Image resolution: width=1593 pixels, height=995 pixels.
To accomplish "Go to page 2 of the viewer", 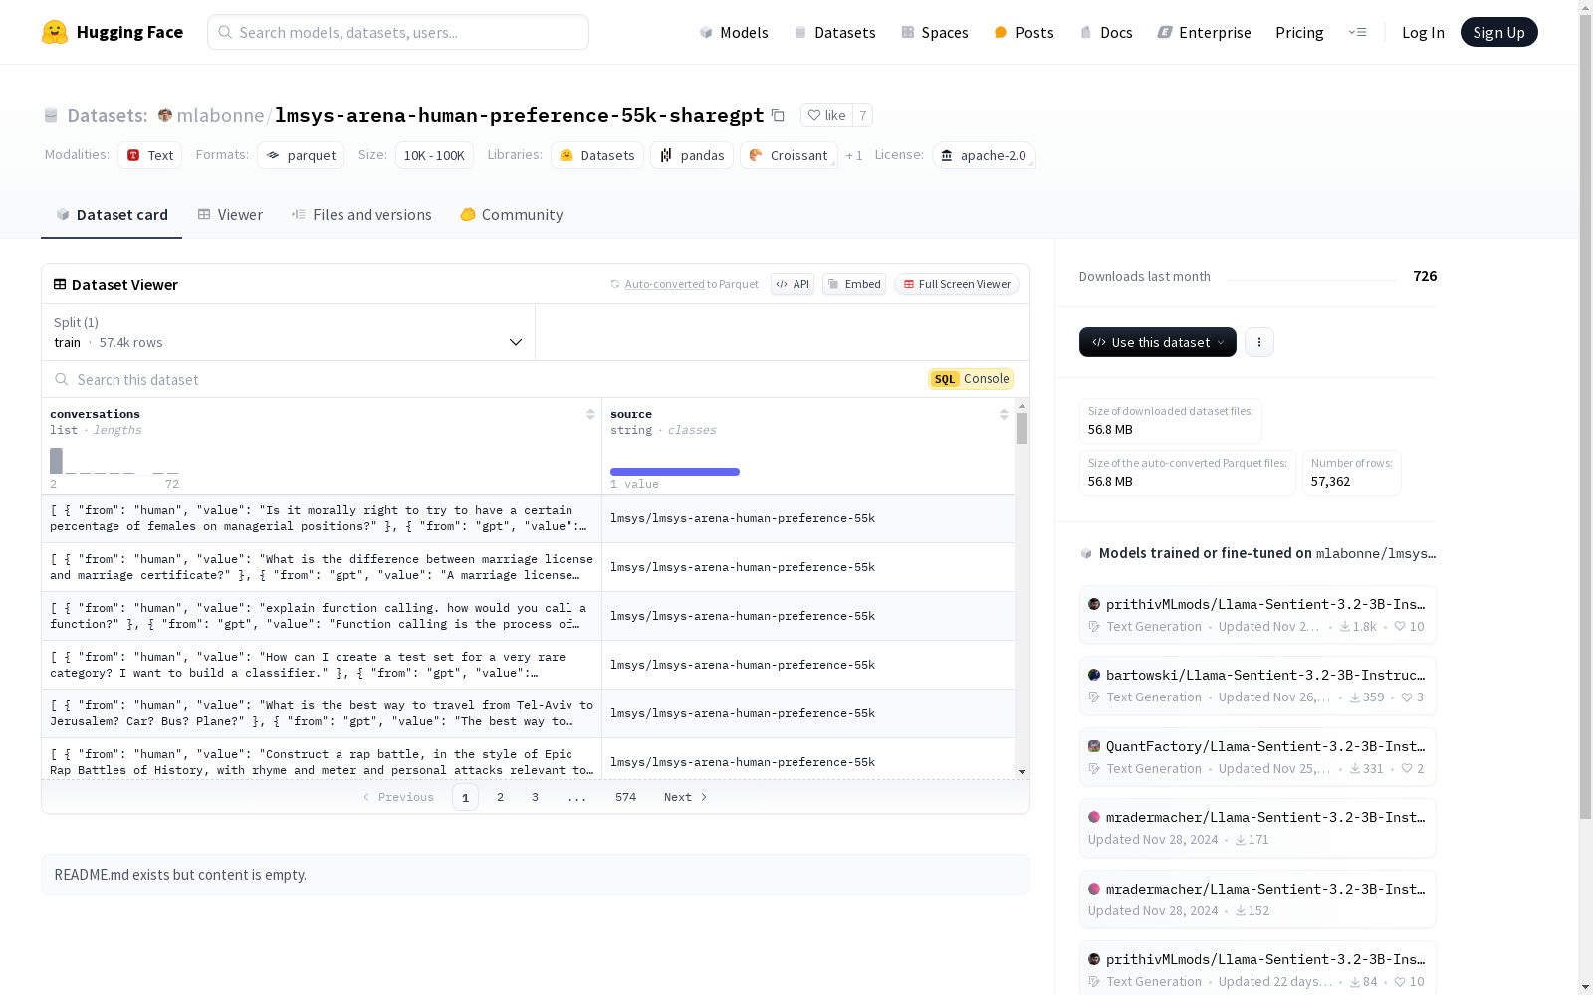I will pos(500,797).
